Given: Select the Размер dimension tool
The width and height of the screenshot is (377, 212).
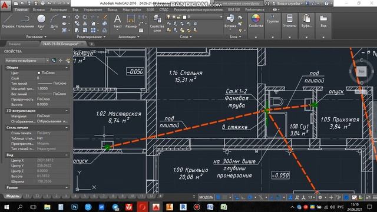Looking at the screenshot, I should click(x=131, y=21).
